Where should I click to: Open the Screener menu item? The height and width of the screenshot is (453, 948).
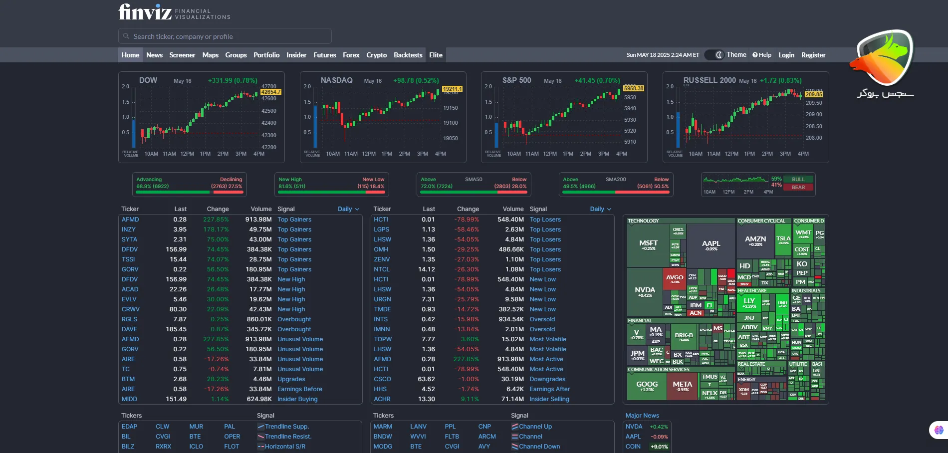(x=182, y=55)
